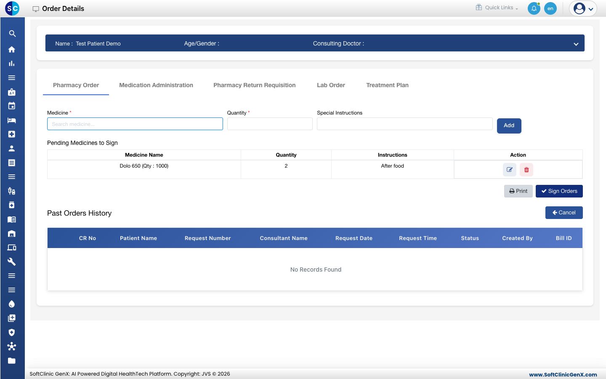Open the www.SoftClinicGenX.com footer link
The height and width of the screenshot is (379, 606).
pos(563,374)
